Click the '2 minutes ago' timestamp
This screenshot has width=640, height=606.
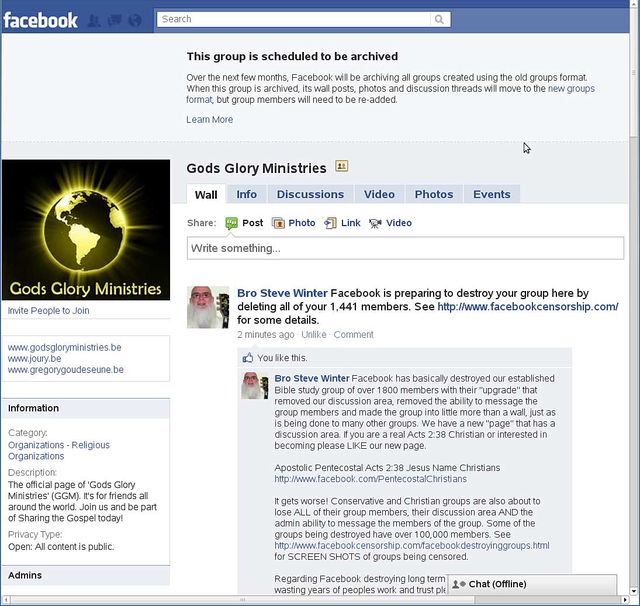coord(266,335)
